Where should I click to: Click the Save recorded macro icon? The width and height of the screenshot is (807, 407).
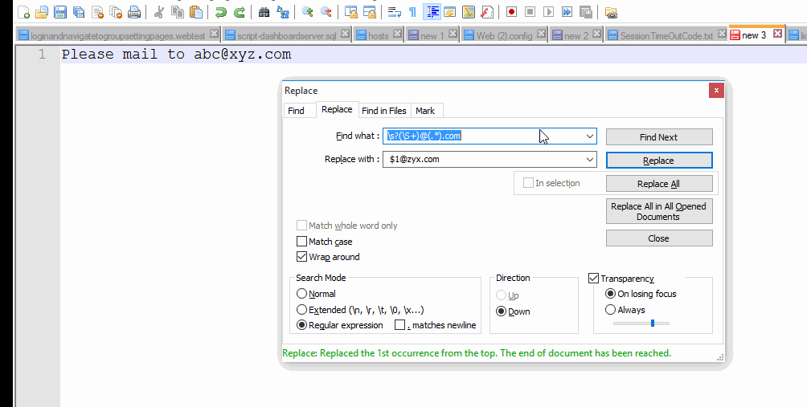(x=585, y=12)
